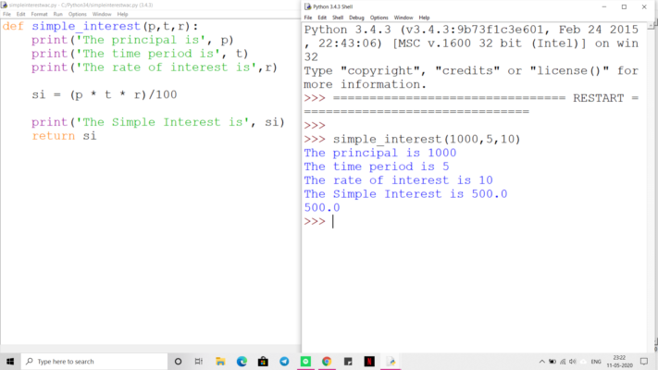Open the Debug menu in Python Shell
658x370 pixels.
pos(356,18)
